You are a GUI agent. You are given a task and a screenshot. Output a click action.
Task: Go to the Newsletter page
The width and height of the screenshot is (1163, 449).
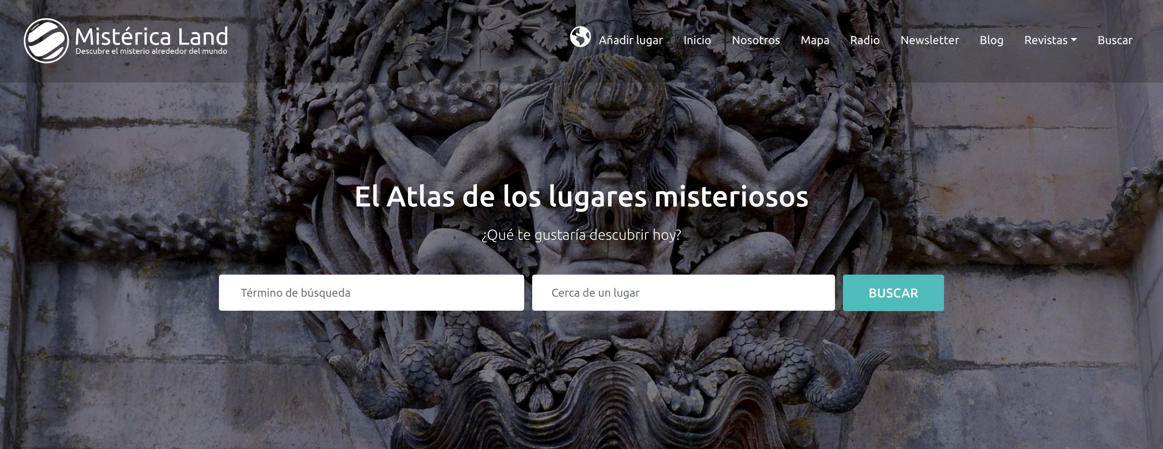[x=929, y=40]
